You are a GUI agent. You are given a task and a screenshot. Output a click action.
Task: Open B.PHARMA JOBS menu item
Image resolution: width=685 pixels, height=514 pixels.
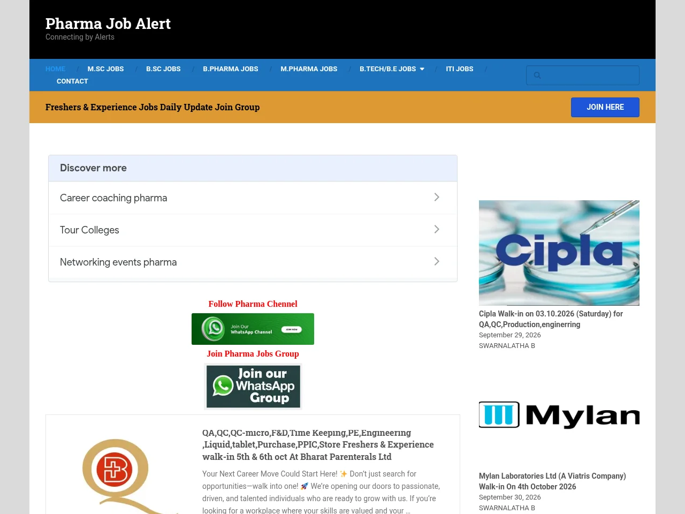[x=231, y=69]
